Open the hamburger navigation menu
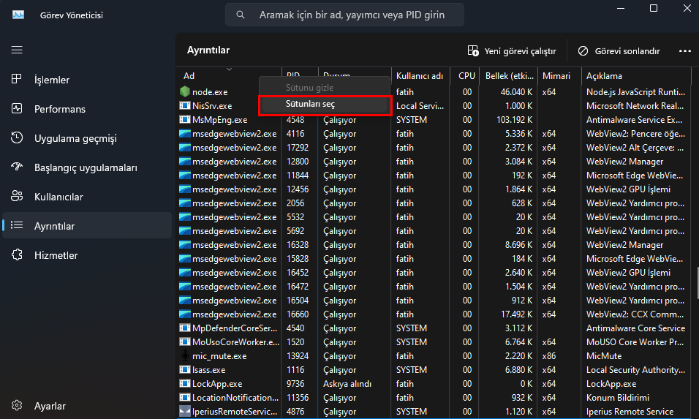 [x=17, y=50]
